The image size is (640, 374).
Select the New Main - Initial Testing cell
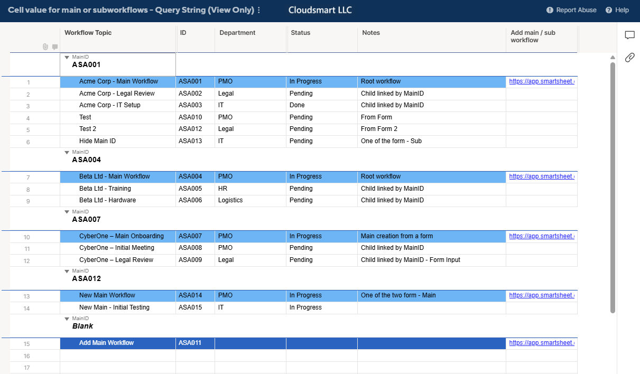(x=118, y=307)
